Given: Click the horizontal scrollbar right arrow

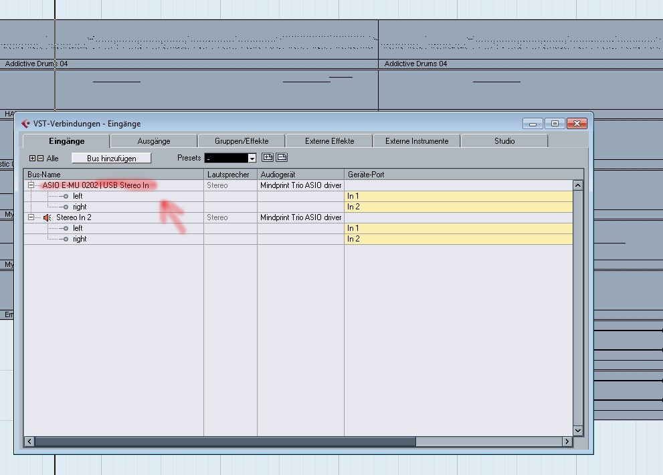Looking at the screenshot, I should coord(567,442).
